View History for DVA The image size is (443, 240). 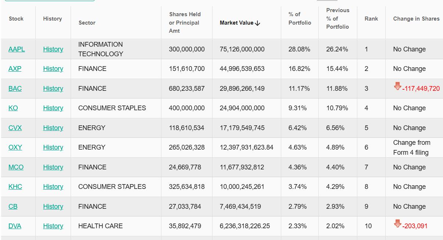(x=53, y=226)
